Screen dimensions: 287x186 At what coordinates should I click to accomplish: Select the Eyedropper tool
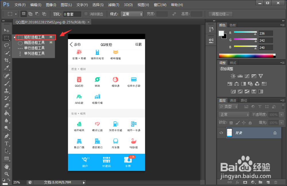tap(7, 68)
